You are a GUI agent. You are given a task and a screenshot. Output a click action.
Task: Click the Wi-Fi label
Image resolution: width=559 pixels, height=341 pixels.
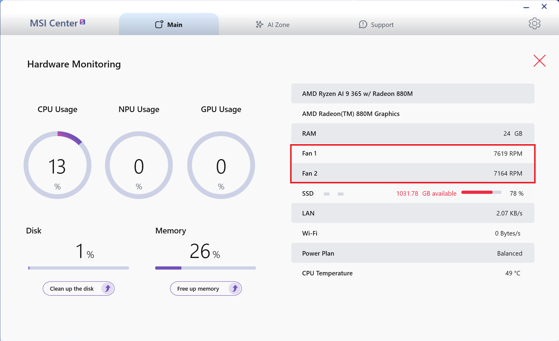[310, 233]
